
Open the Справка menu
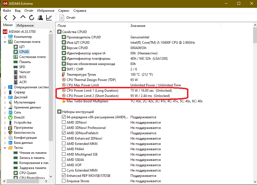click(x=80, y=10)
